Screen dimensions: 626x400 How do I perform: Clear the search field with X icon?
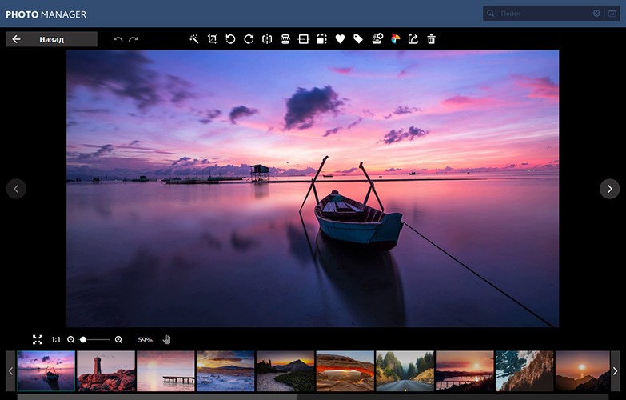(596, 13)
